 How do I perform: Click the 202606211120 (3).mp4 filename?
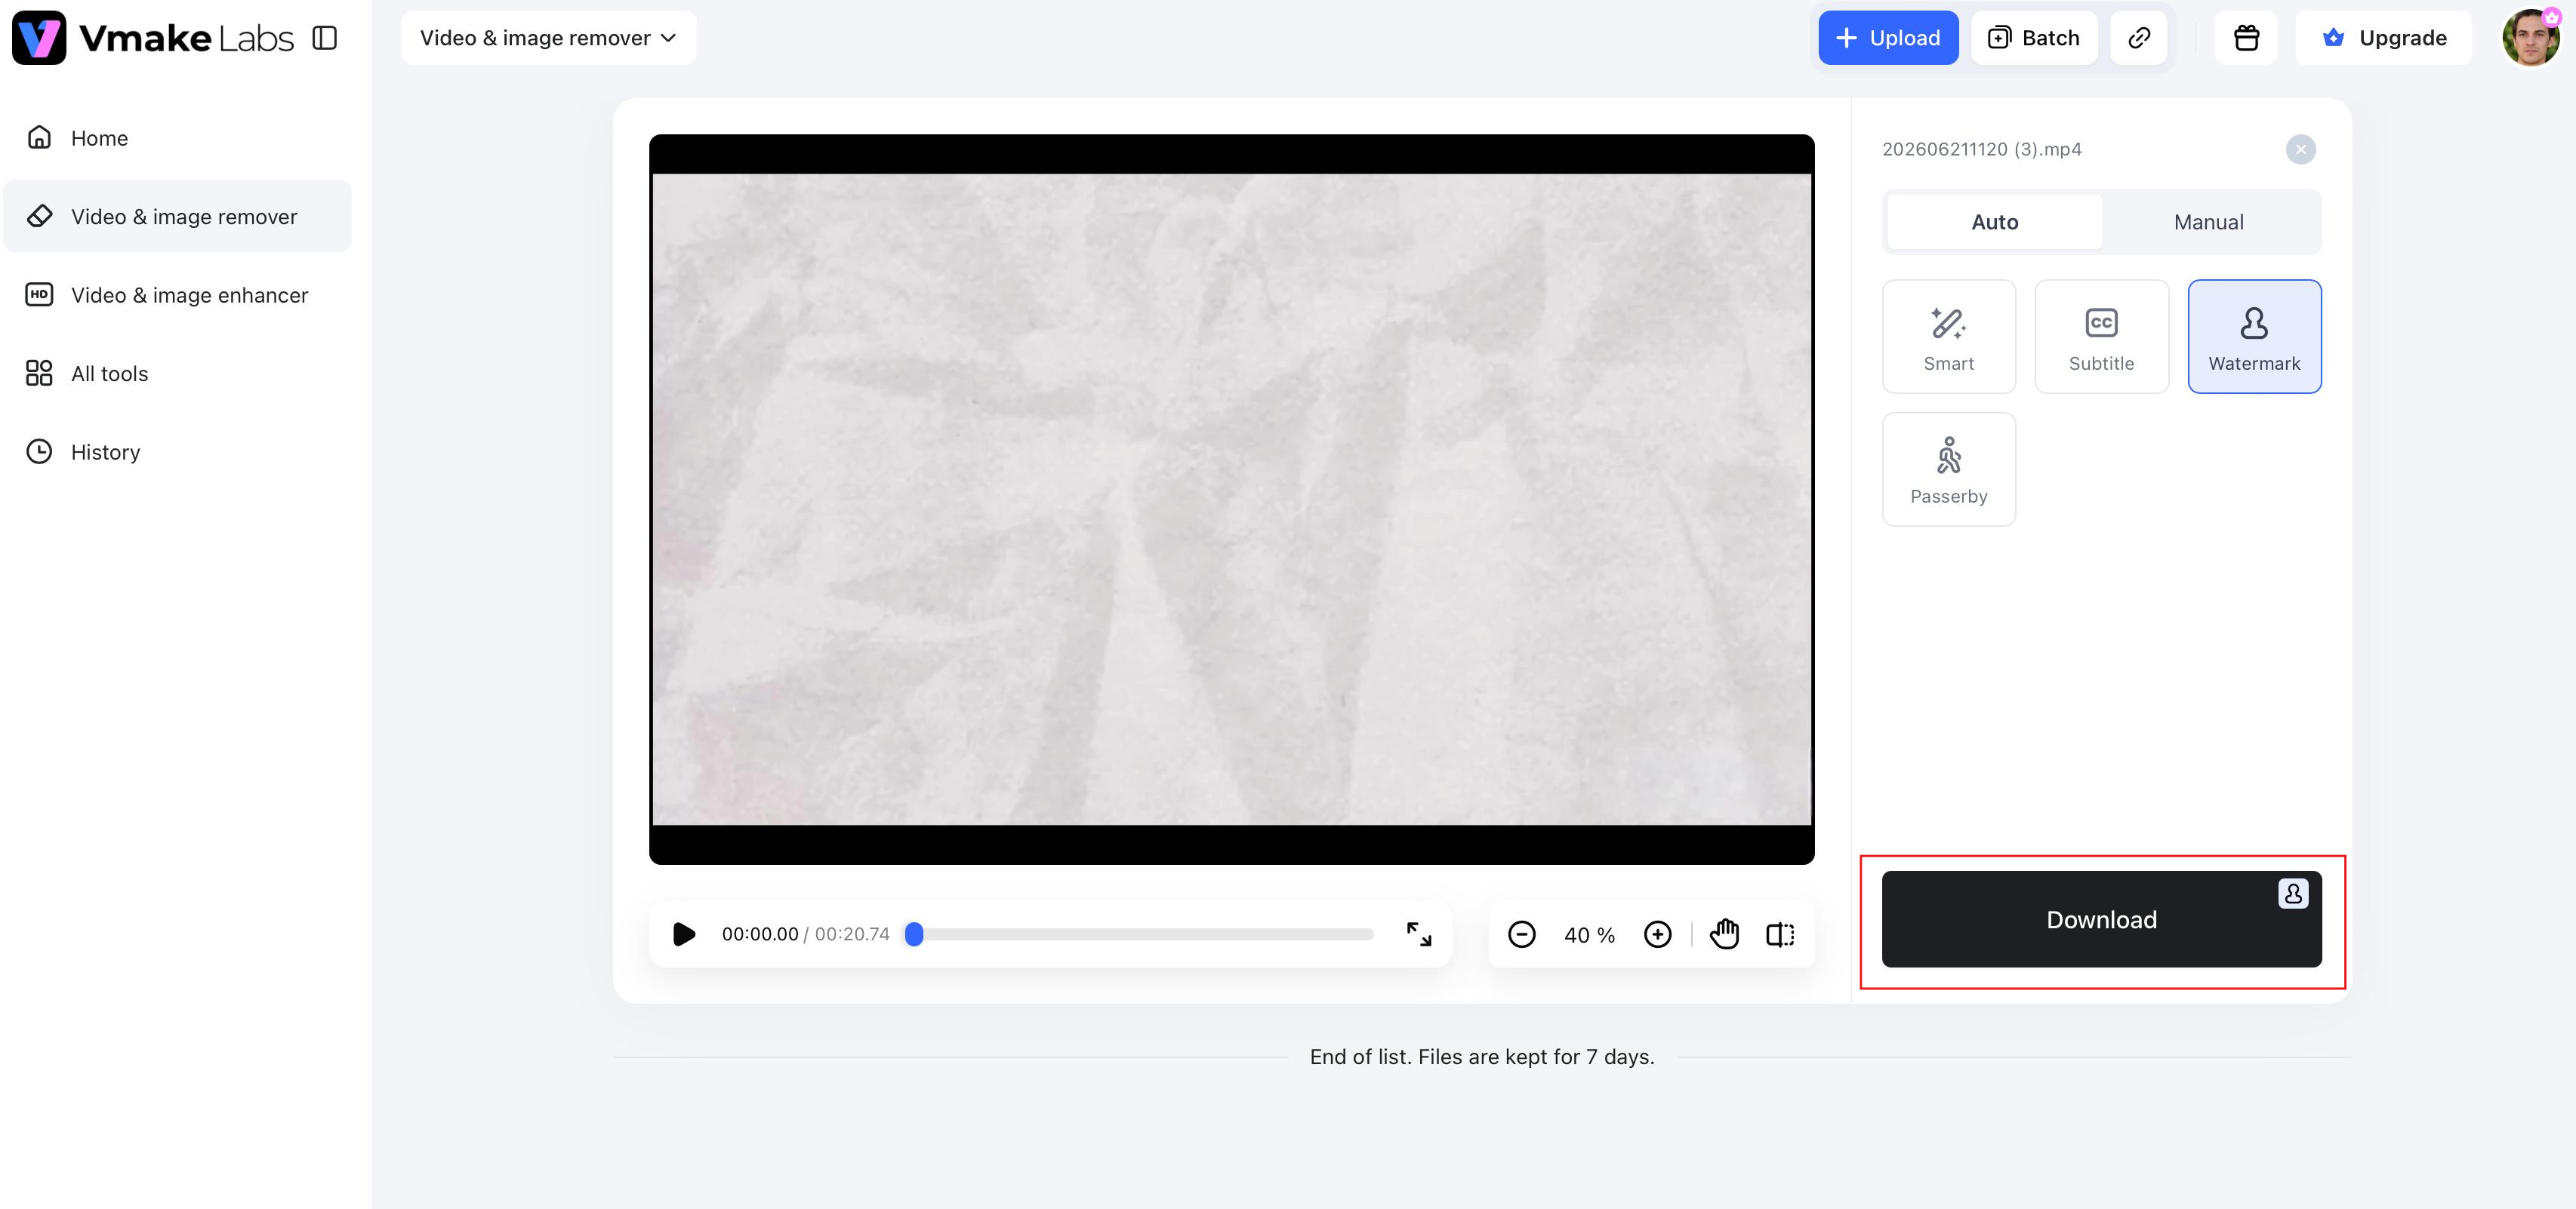(1981, 149)
